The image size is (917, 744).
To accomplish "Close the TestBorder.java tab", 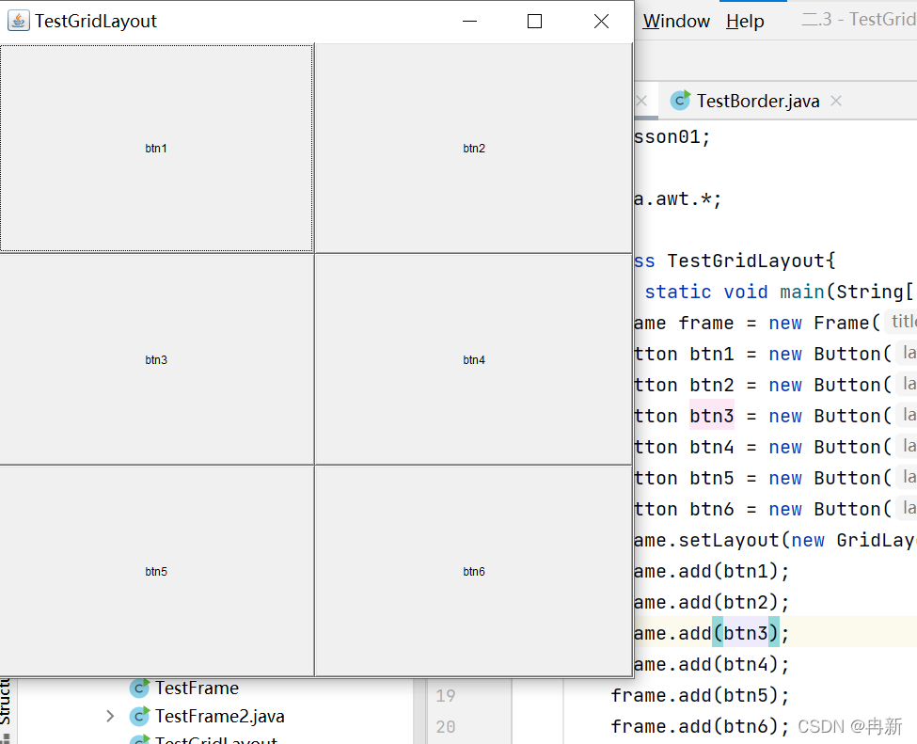I will tap(836, 101).
